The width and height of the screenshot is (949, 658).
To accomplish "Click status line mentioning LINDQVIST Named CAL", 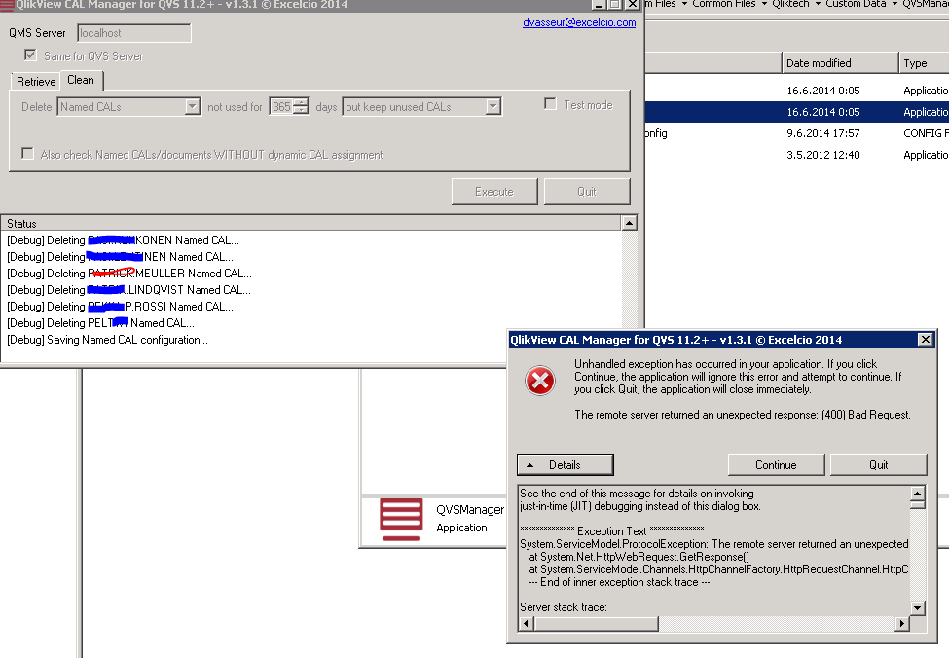I will (128, 290).
